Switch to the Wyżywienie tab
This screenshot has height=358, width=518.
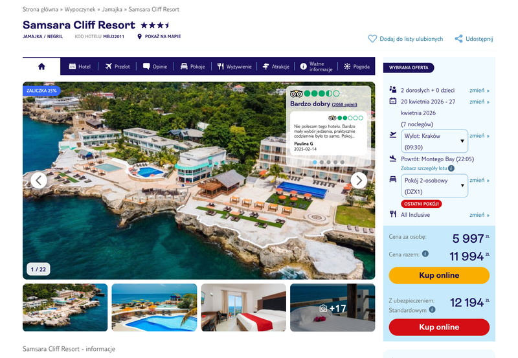[234, 67]
